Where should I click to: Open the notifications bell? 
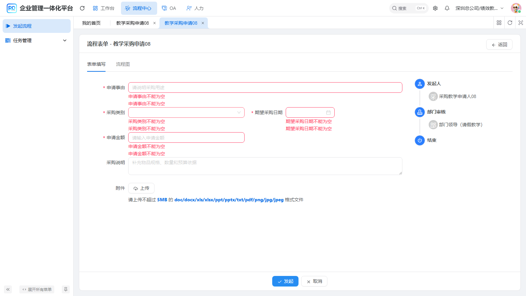click(447, 8)
